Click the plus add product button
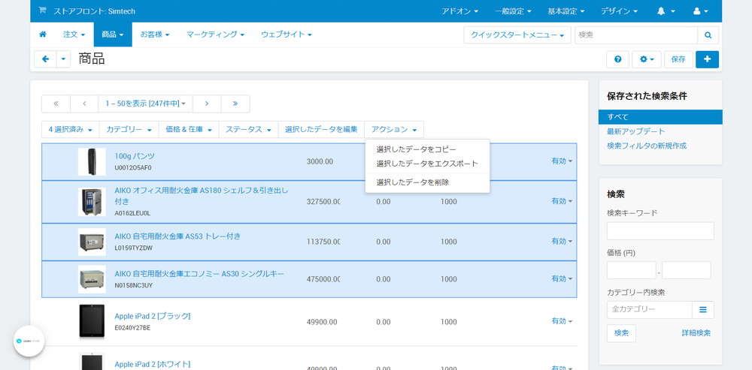The image size is (752, 370). 707,59
